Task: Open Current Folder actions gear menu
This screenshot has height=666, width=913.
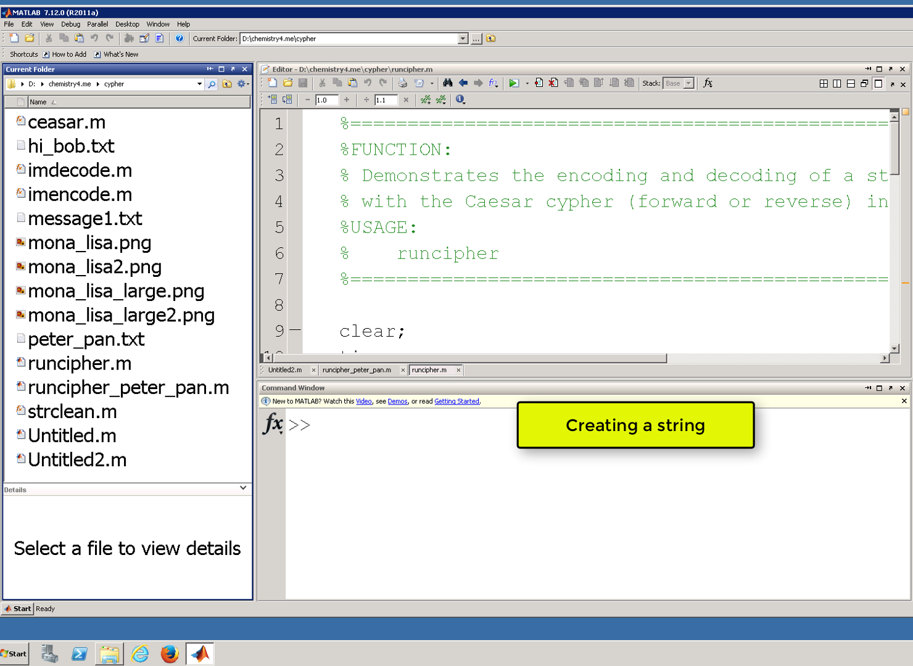Action: click(243, 84)
